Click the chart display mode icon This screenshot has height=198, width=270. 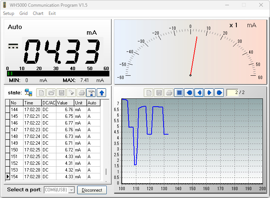pyautogui.click(x=179, y=92)
